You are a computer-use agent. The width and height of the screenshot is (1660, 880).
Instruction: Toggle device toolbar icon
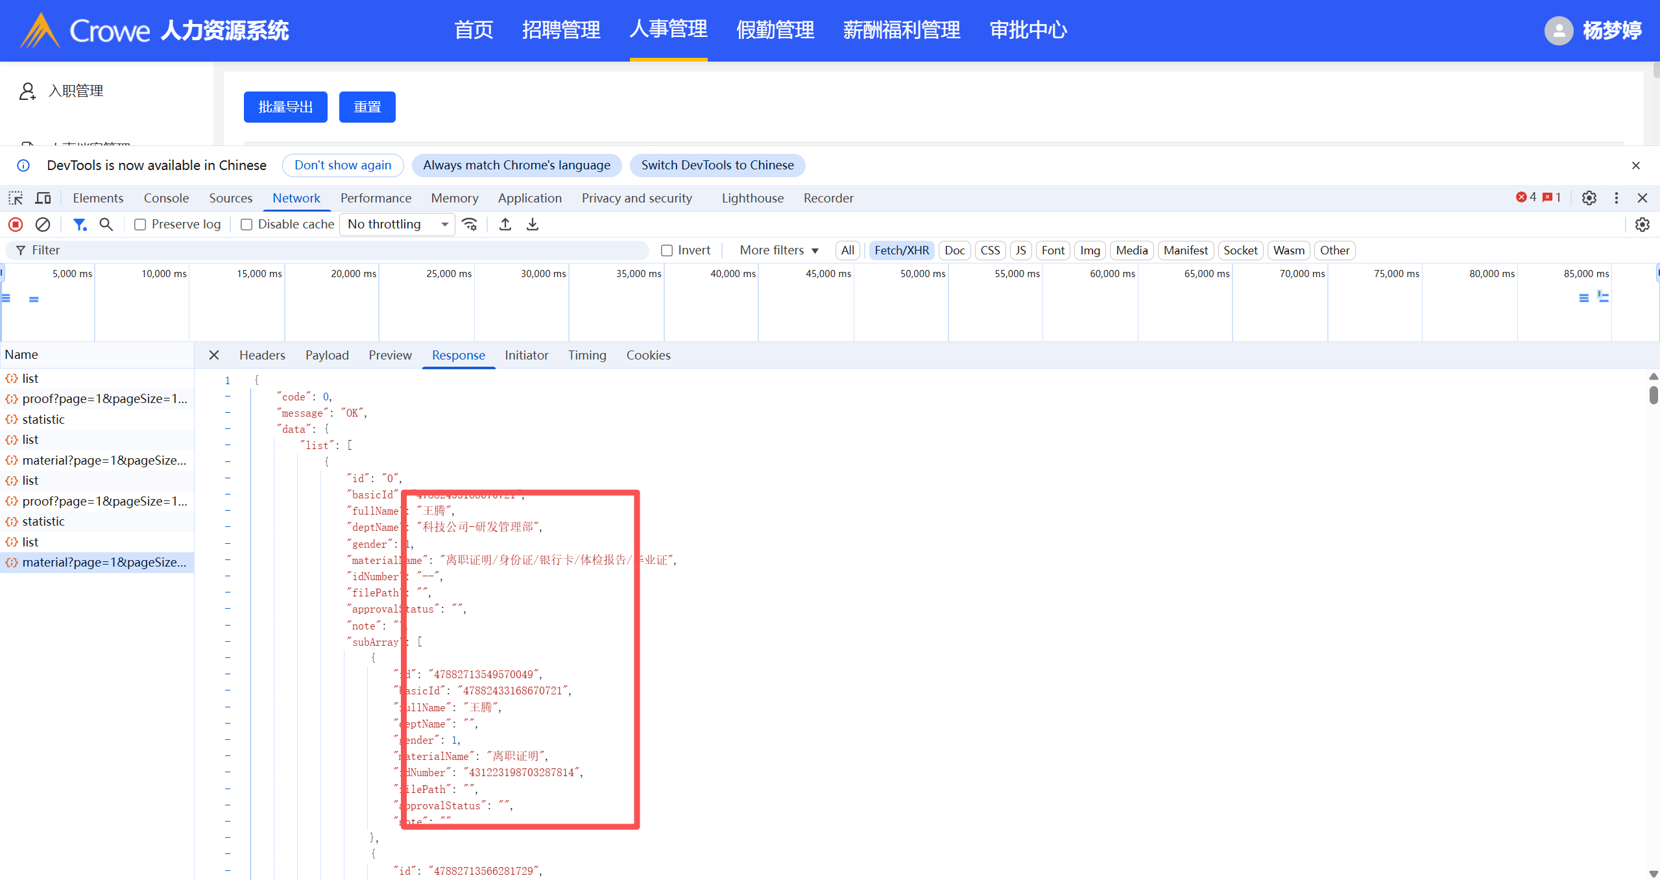(43, 198)
